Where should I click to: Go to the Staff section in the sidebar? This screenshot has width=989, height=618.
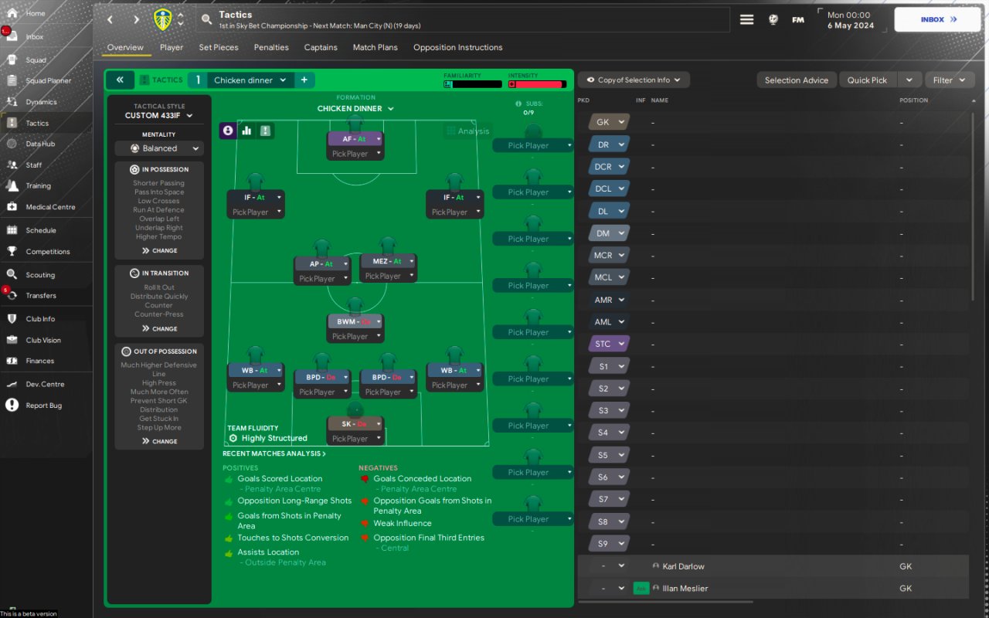click(x=33, y=165)
